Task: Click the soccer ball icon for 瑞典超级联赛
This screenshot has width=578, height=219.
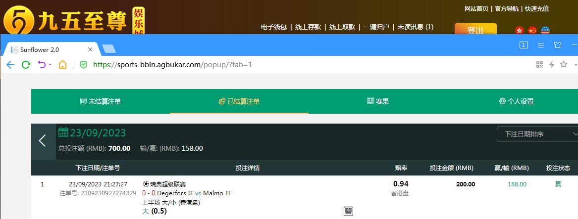Action: coord(146,184)
